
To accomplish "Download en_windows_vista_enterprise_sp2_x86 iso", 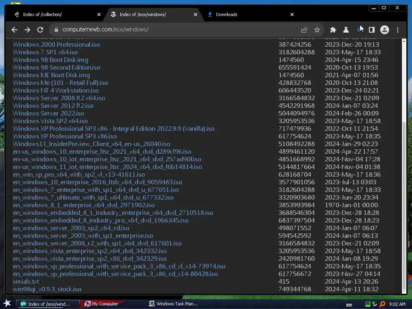I will coord(90,258).
